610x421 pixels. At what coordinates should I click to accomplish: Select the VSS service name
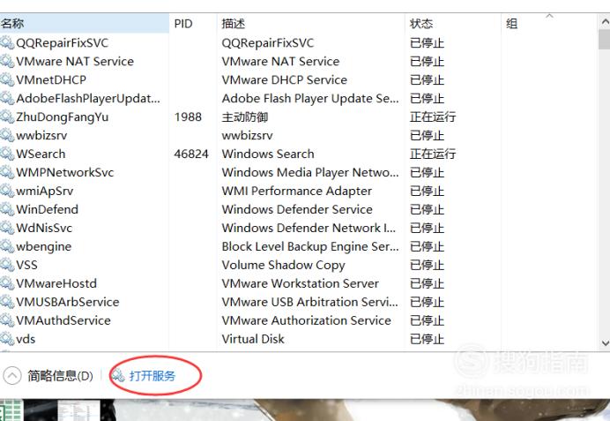tap(26, 265)
